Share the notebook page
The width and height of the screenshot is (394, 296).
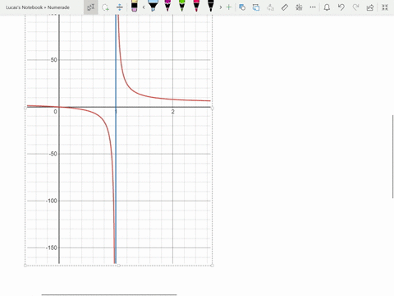370,7
